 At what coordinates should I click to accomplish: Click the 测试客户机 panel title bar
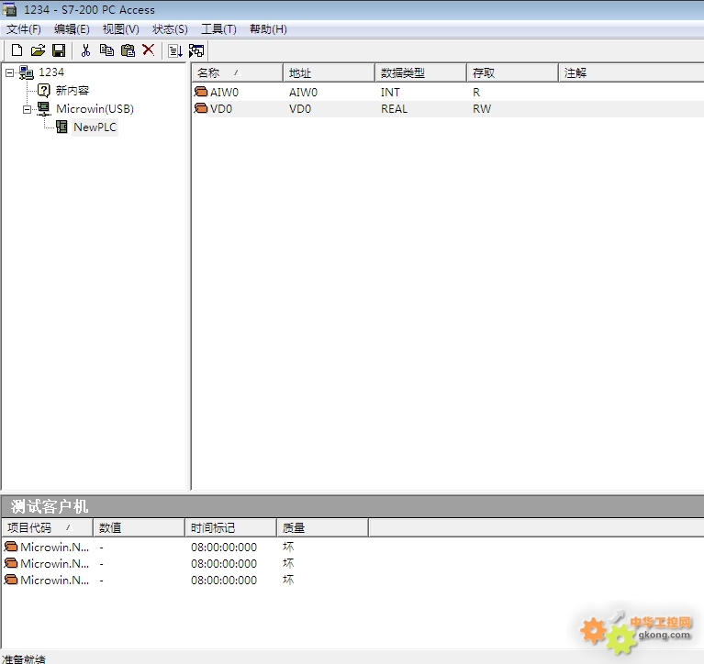352,506
